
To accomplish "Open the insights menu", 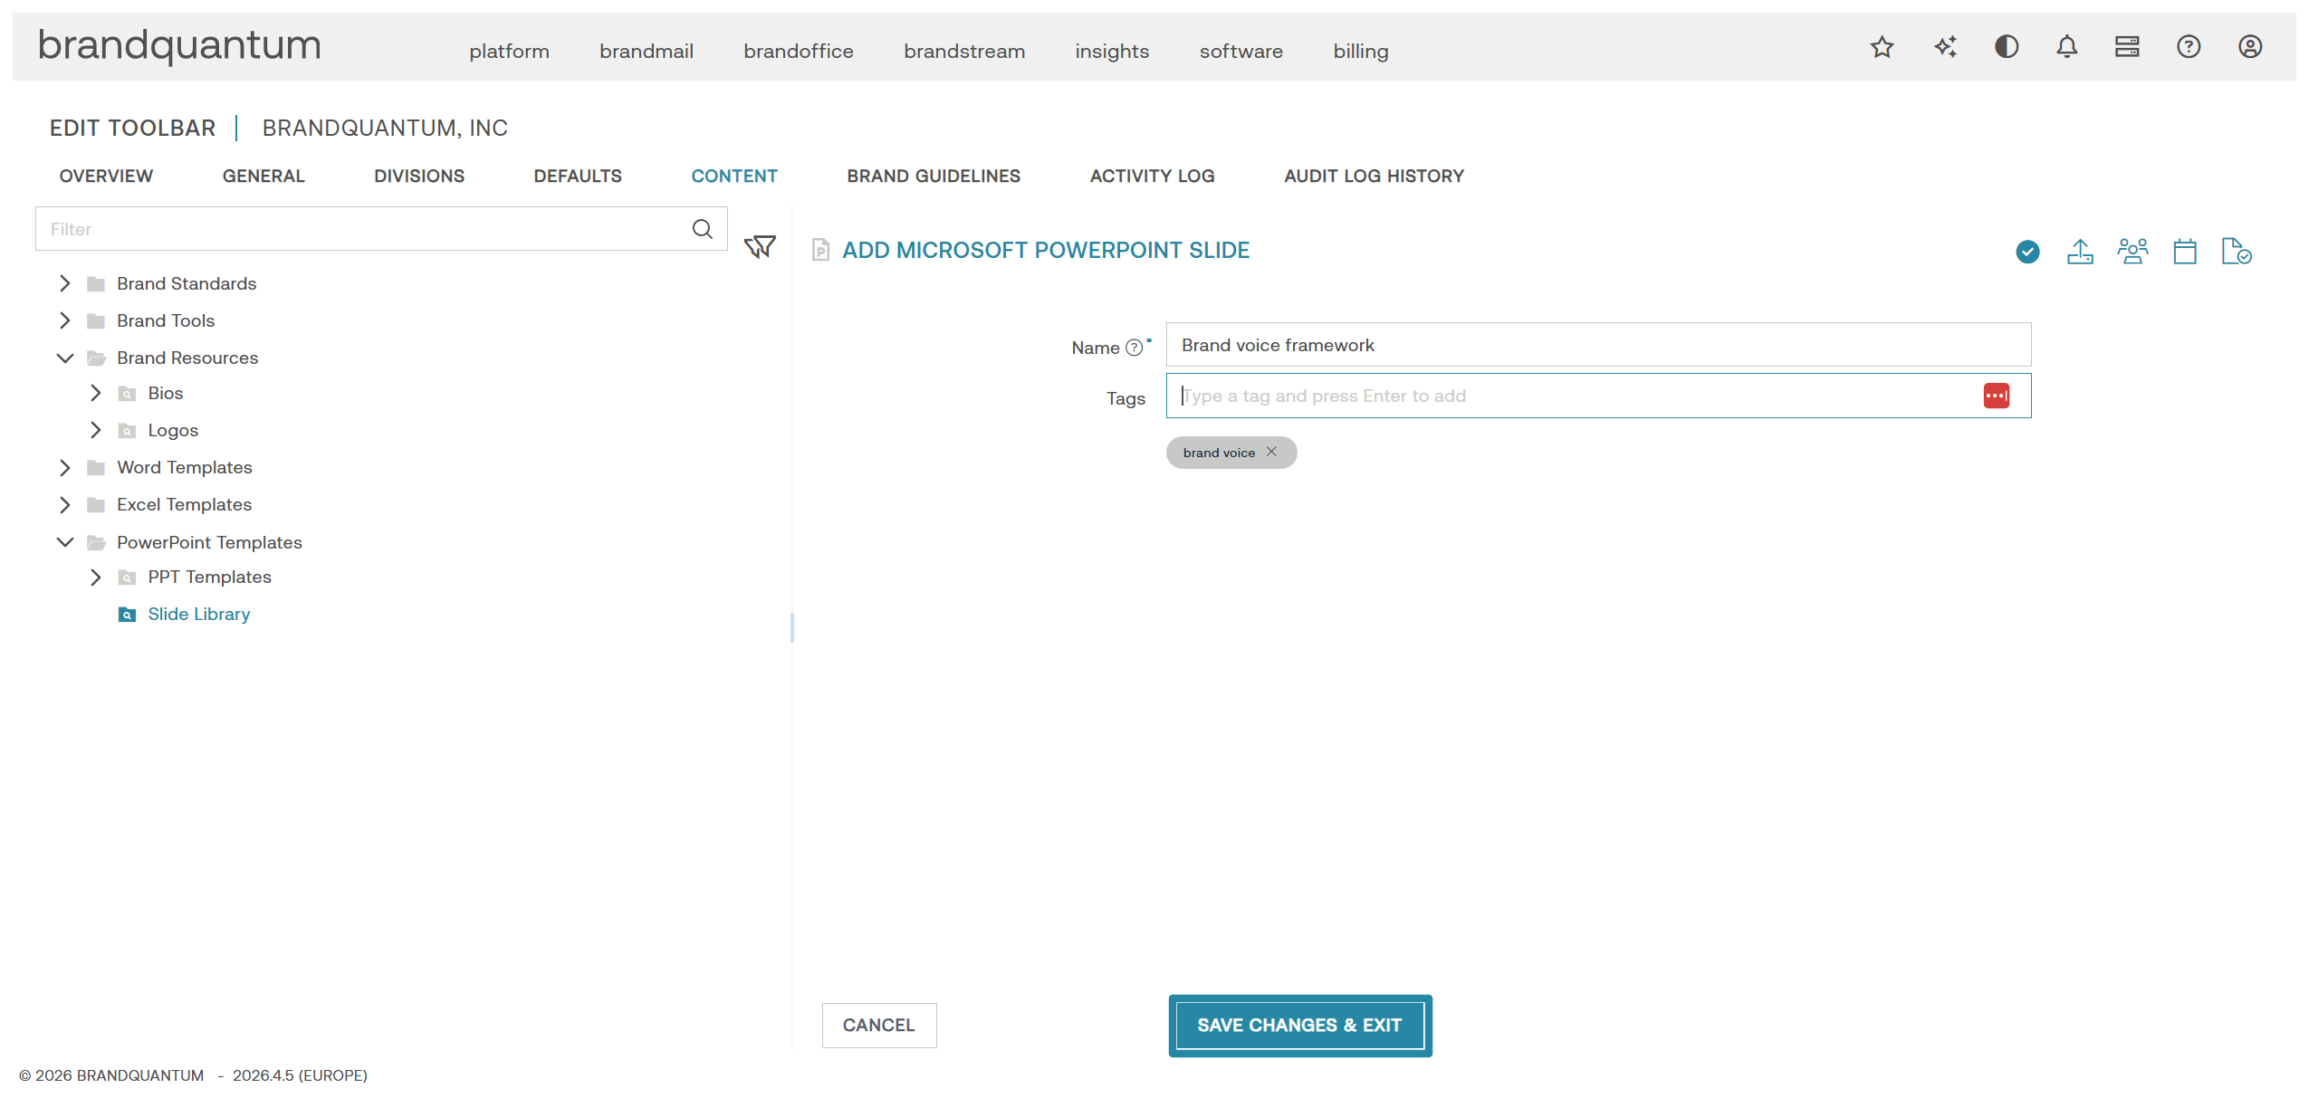I will (x=1112, y=51).
